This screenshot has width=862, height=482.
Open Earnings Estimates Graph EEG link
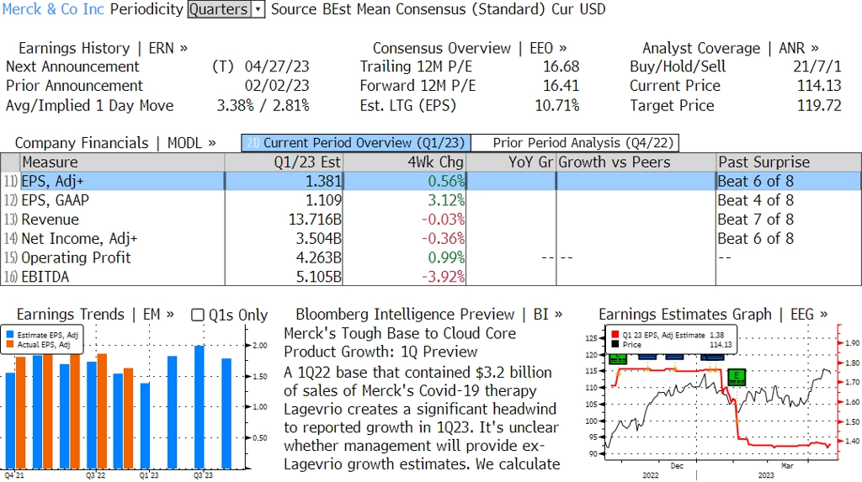pos(712,315)
